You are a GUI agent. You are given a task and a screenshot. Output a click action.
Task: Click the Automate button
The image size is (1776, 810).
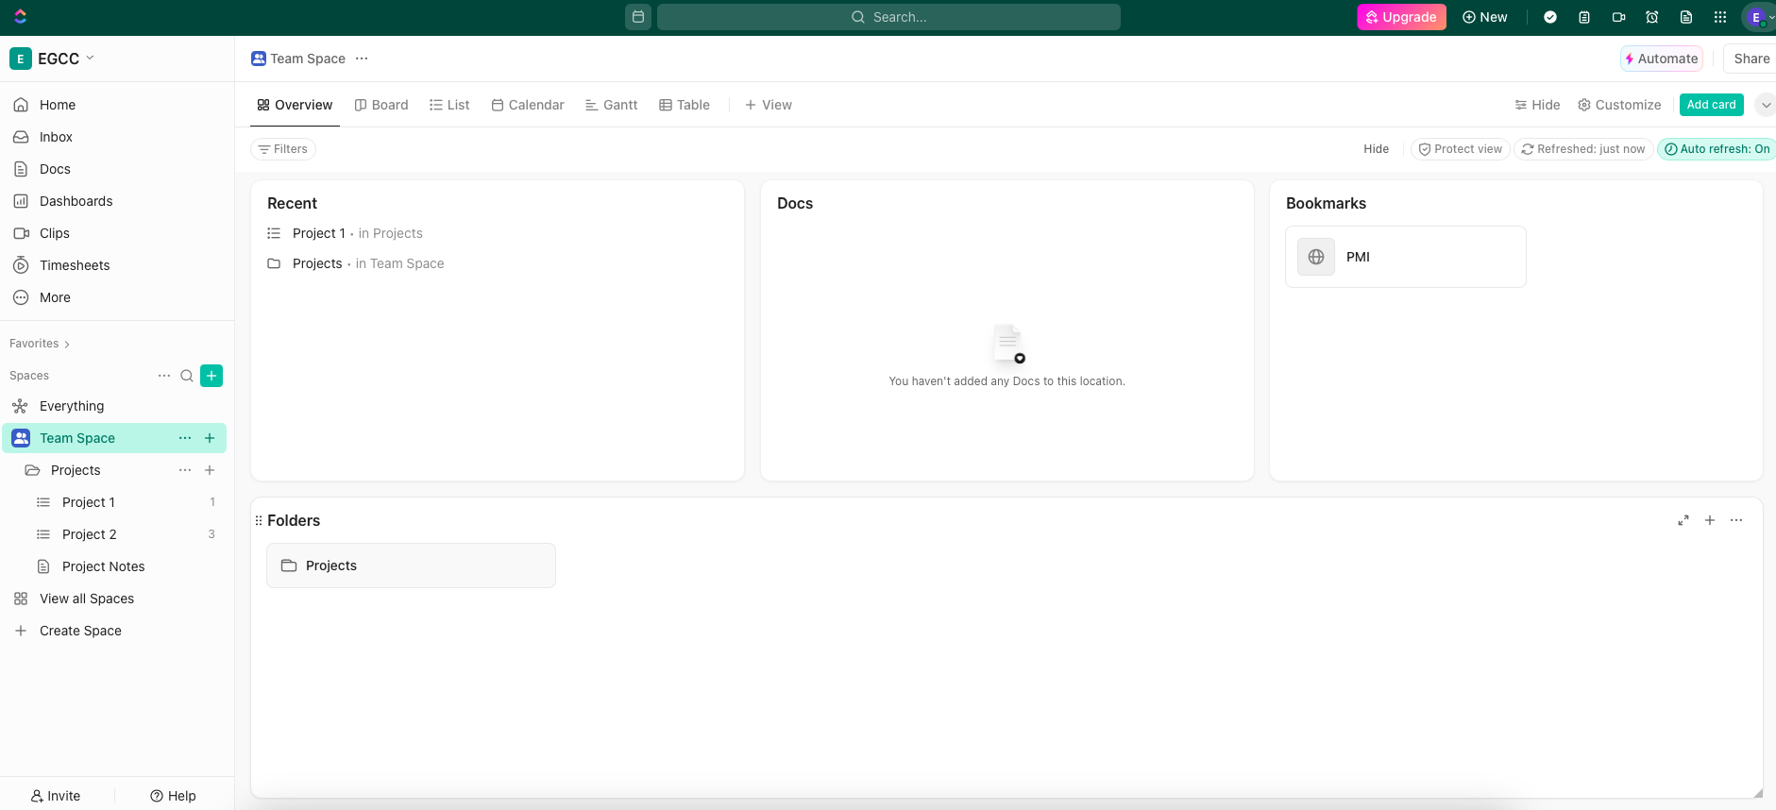[1662, 59]
